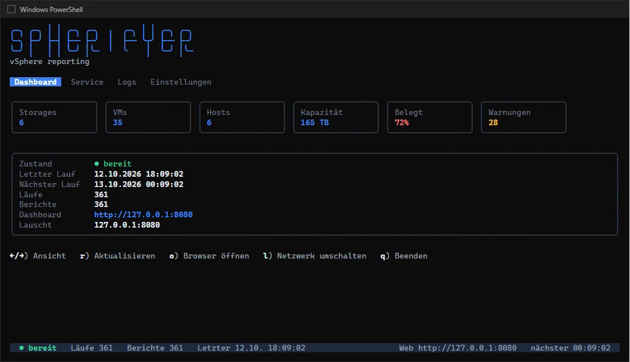Click "nächster 00:09:02" in the status bar
This screenshot has height=362, width=630.
(570, 348)
